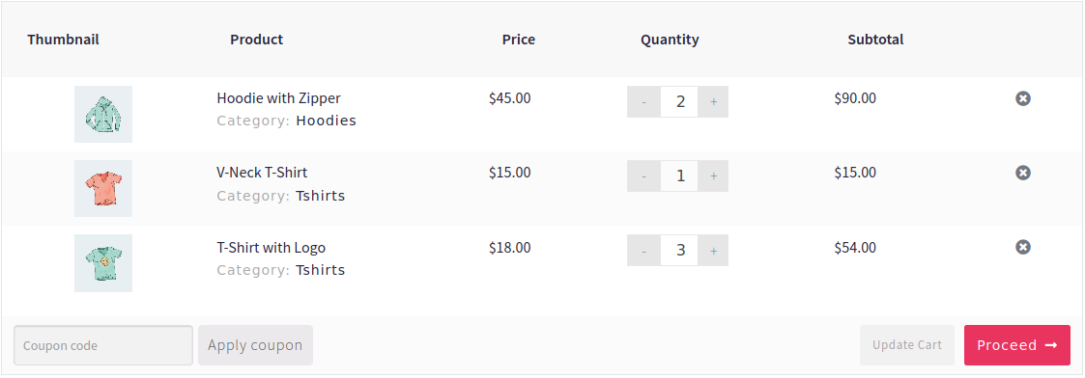Decrease Hoodie with Zipper quantity
Viewport: 1085px width, 378px height.
[x=644, y=102]
